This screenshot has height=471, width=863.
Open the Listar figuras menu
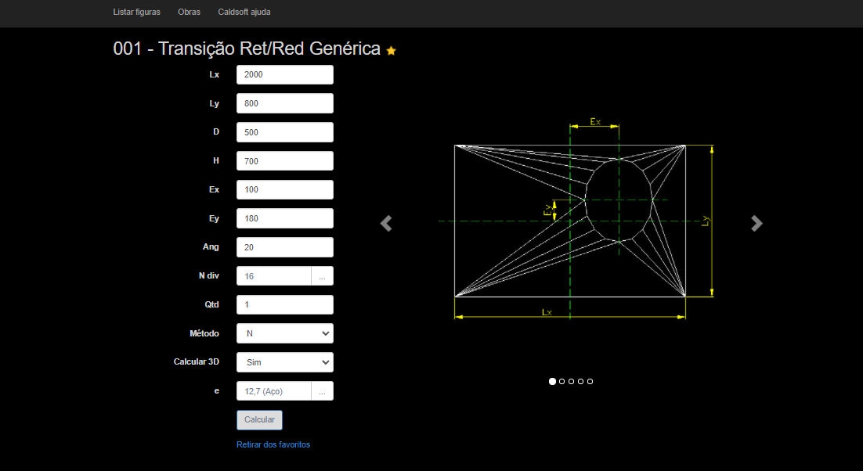[137, 13]
